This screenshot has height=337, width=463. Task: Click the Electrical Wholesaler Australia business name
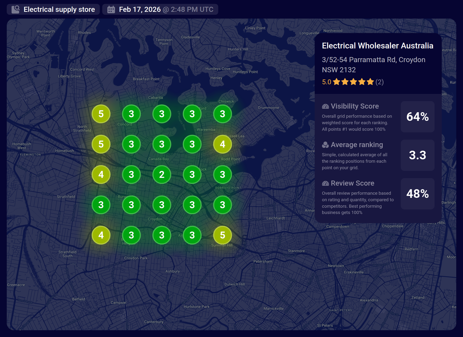click(x=377, y=46)
